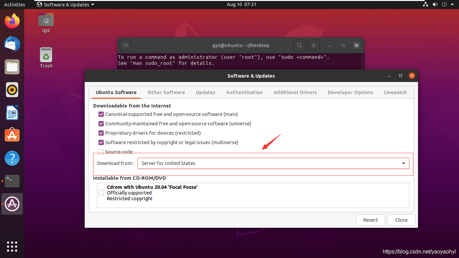Switch to the Other Software tab
459x258 pixels.
[x=166, y=92]
